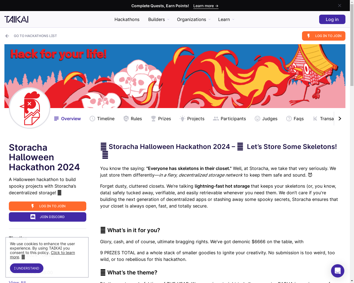
Task: Open the Click to learn more cookie link
Action: [43, 255]
